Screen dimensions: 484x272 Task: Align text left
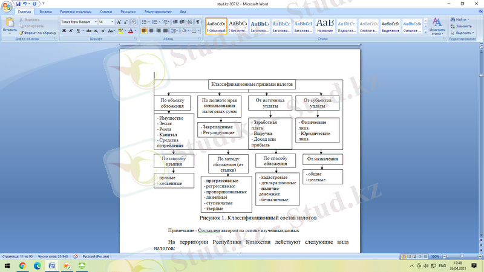click(144, 31)
